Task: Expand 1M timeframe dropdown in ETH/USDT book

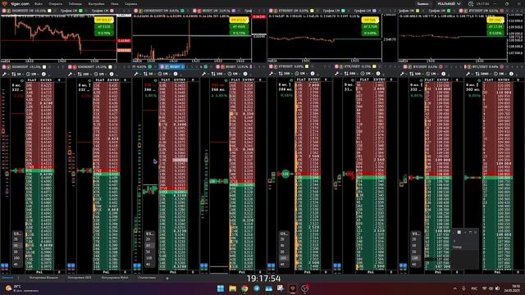Action: 367,74
